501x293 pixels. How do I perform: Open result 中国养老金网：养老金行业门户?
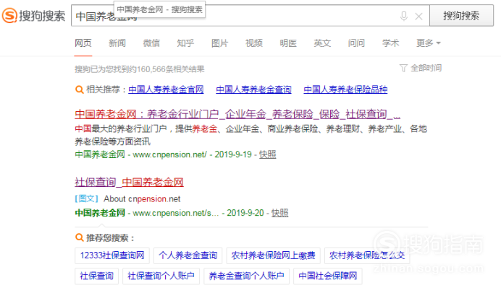[237, 114]
